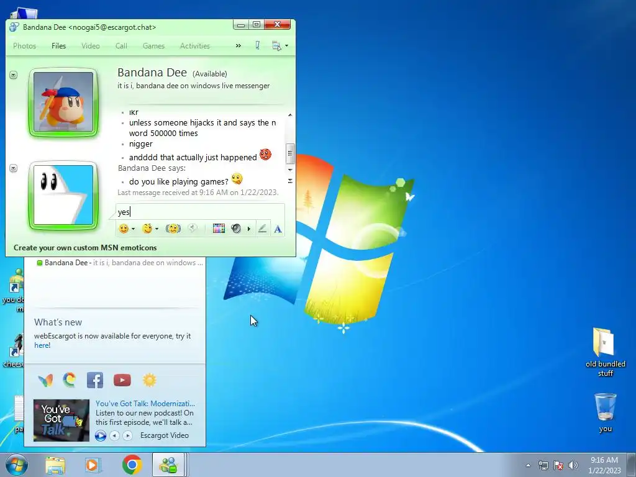The height and width of the screenshot is (477, 636).
Task: Select Bandana Dee in the contact list
Action: (x=120, y=263)
